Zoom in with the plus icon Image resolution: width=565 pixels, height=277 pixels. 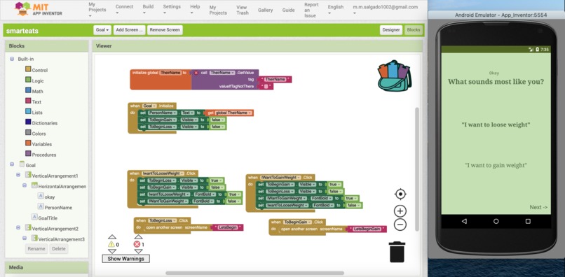click(x=400, y=211)
